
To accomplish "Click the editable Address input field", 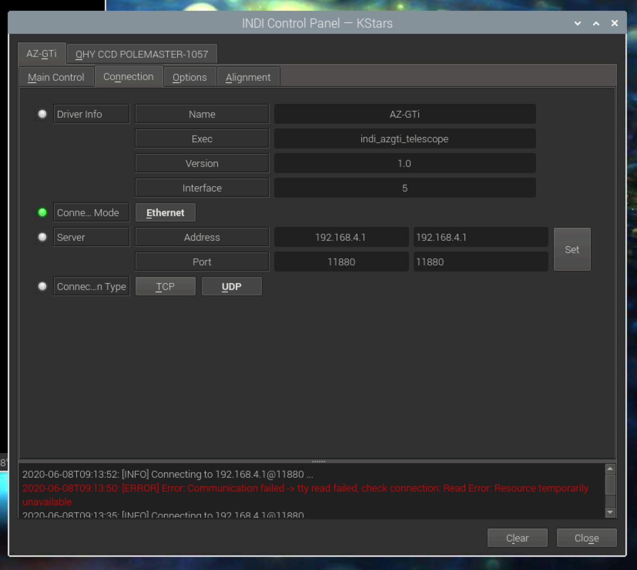I will pos(481,237).
